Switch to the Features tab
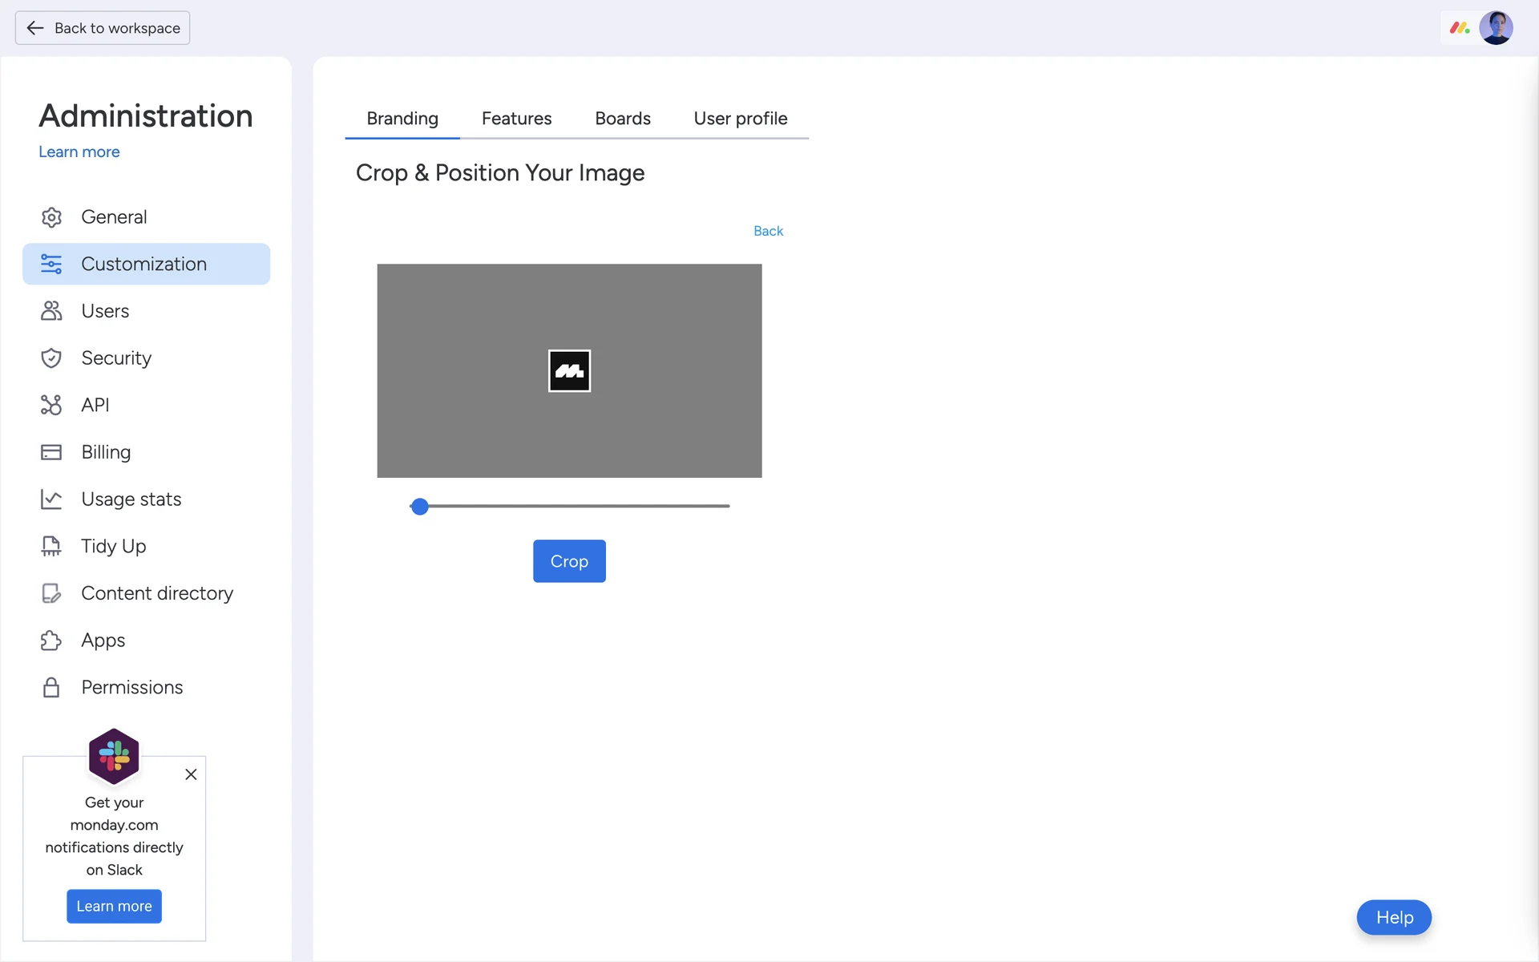This screenshot has height=962, width=1539. point(516,119)
